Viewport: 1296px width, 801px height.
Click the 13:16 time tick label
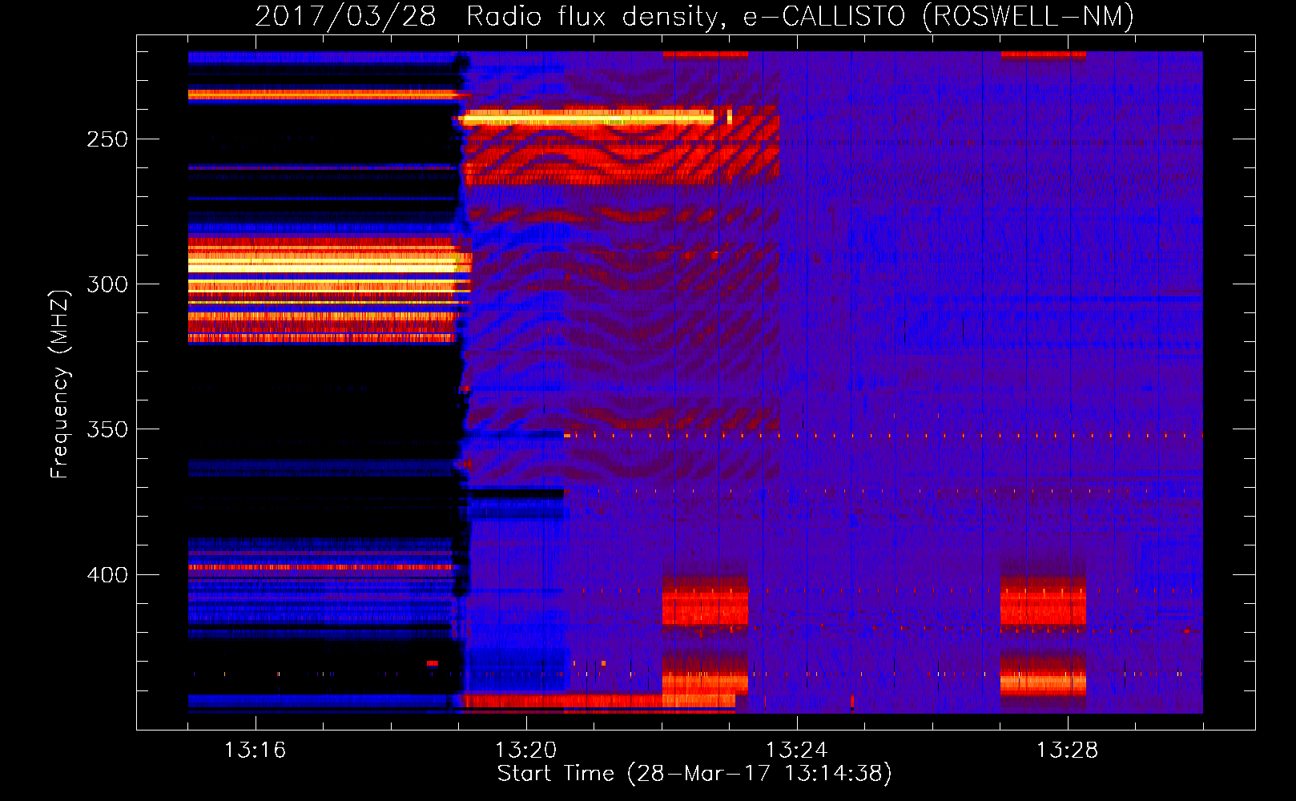[255, 750]
